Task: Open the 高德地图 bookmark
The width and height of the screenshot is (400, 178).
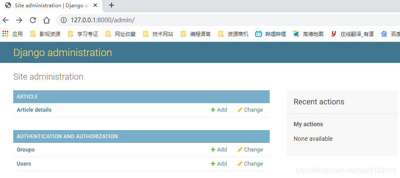Action: pyautogui.click(x=308, y=34)
